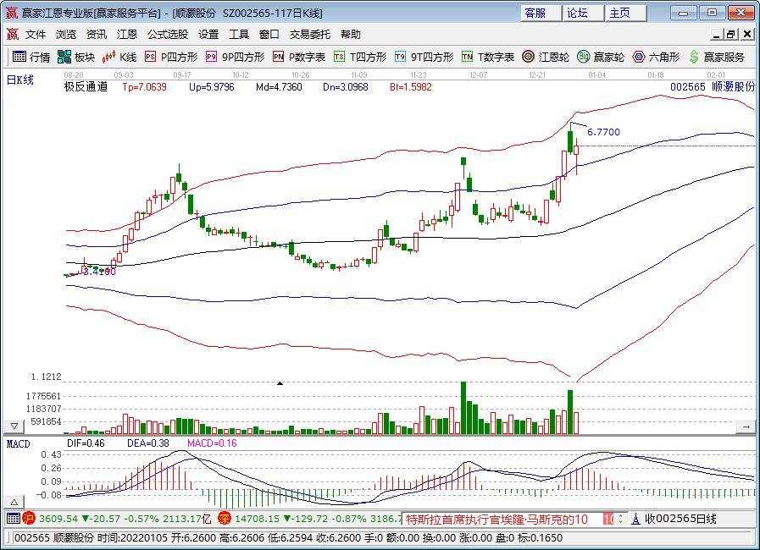Click the Tesla news ticker headline
The height and width of the screenshot is (550, 760).
tap(496, 520)
